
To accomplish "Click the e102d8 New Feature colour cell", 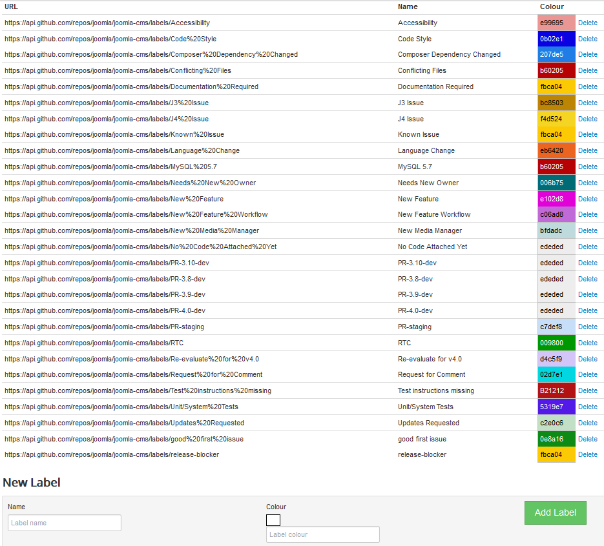I will pos(556,199).
